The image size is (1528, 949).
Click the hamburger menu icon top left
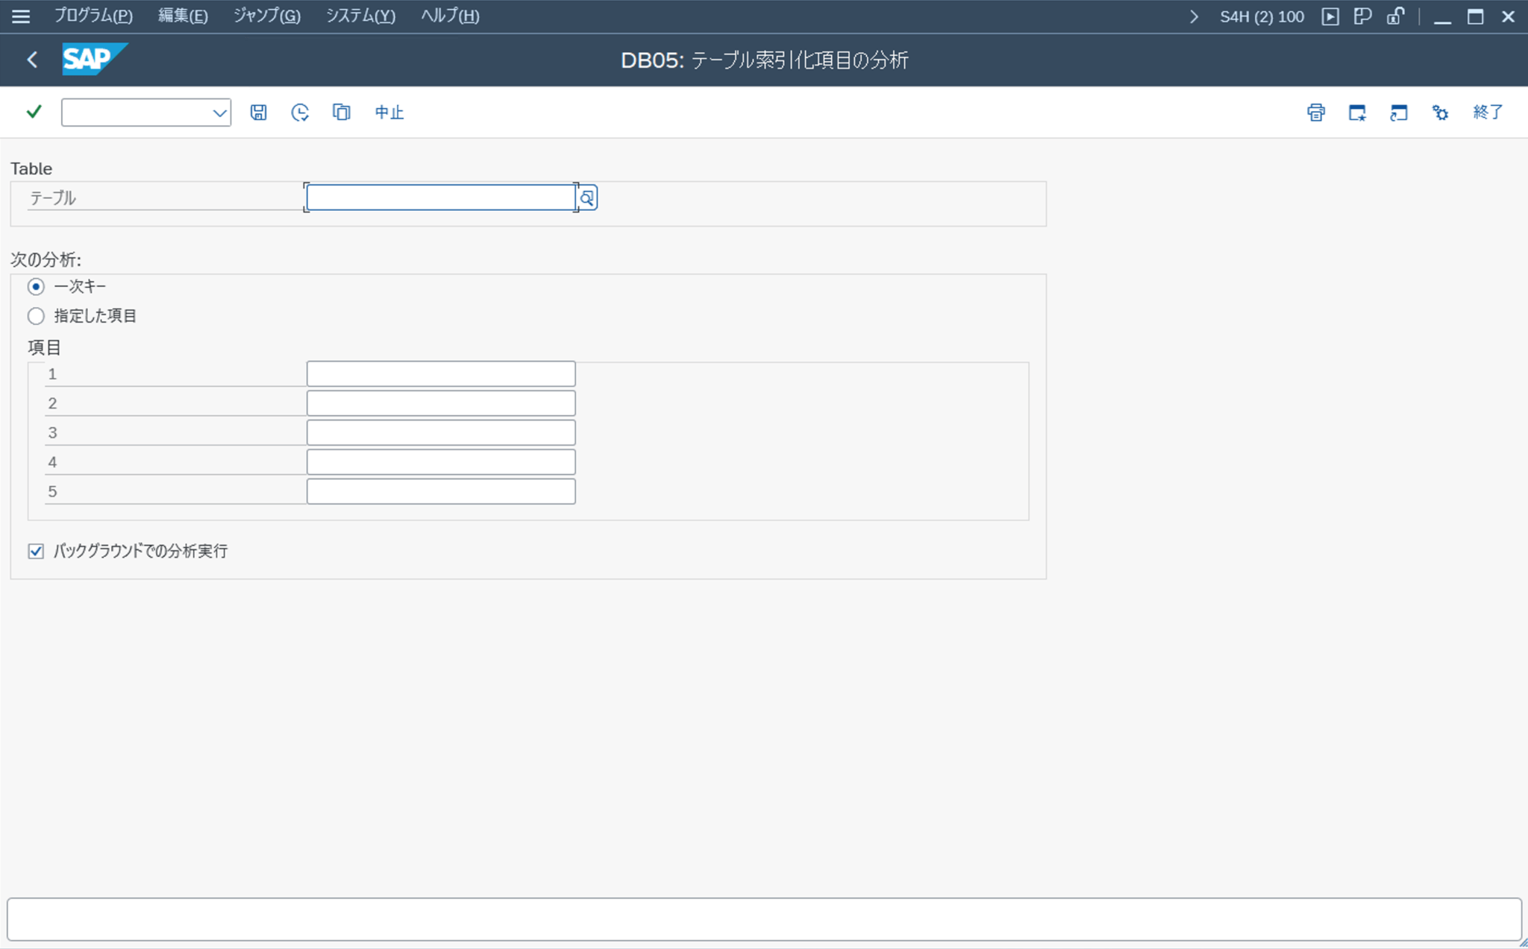(x=20, y=16)
